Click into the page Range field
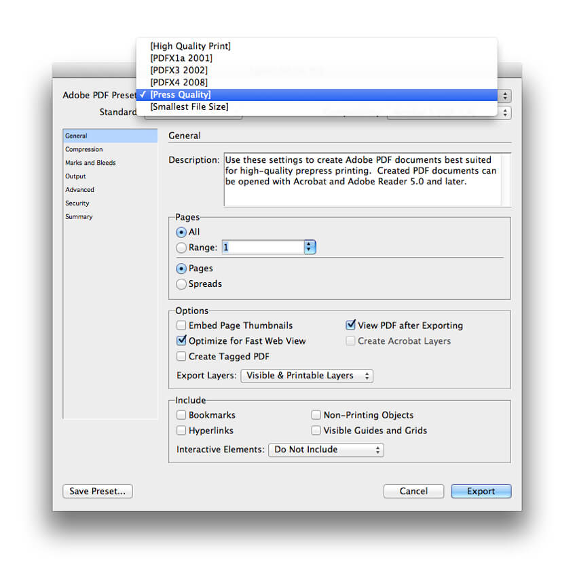Screen dimensions: 577x571 [263, 247]
